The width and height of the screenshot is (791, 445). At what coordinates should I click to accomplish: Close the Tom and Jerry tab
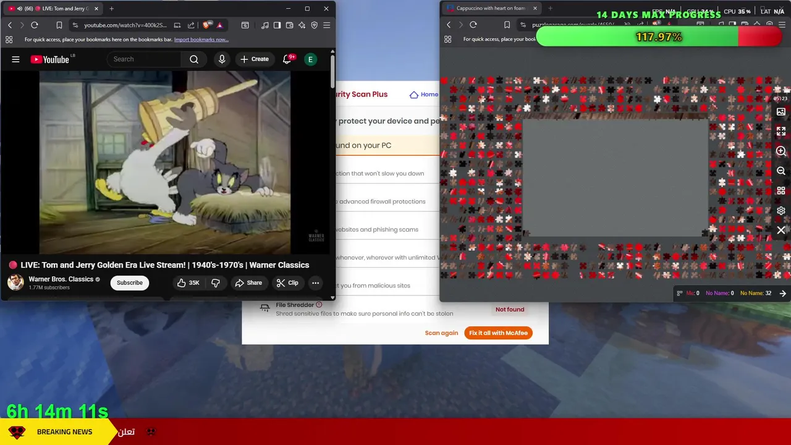tap(96, 9)
